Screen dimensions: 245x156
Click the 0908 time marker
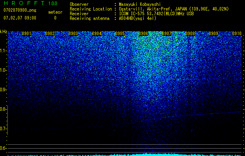click(x=190, y=34)
